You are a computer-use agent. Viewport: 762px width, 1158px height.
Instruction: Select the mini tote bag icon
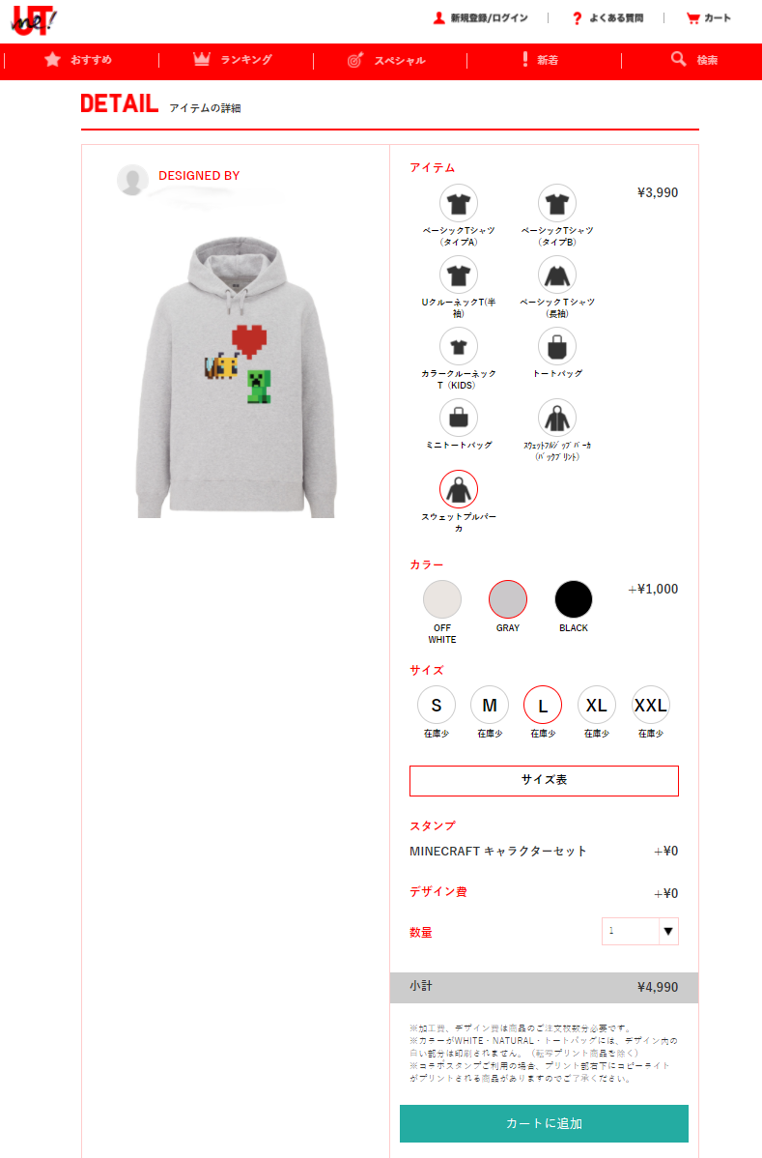tap(458, 418)
